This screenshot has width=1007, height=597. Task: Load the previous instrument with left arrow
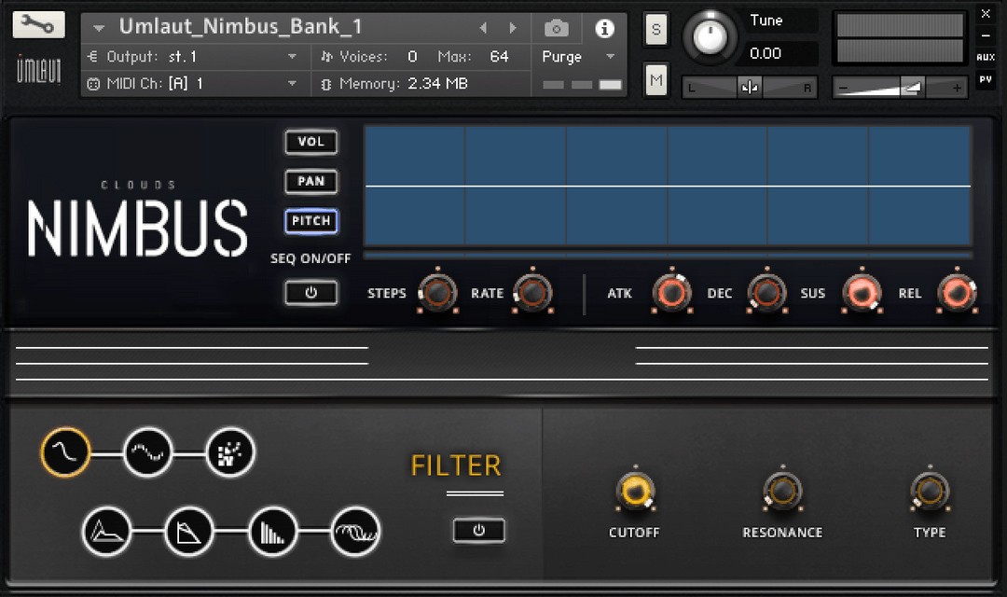click(x=484, y=28)
